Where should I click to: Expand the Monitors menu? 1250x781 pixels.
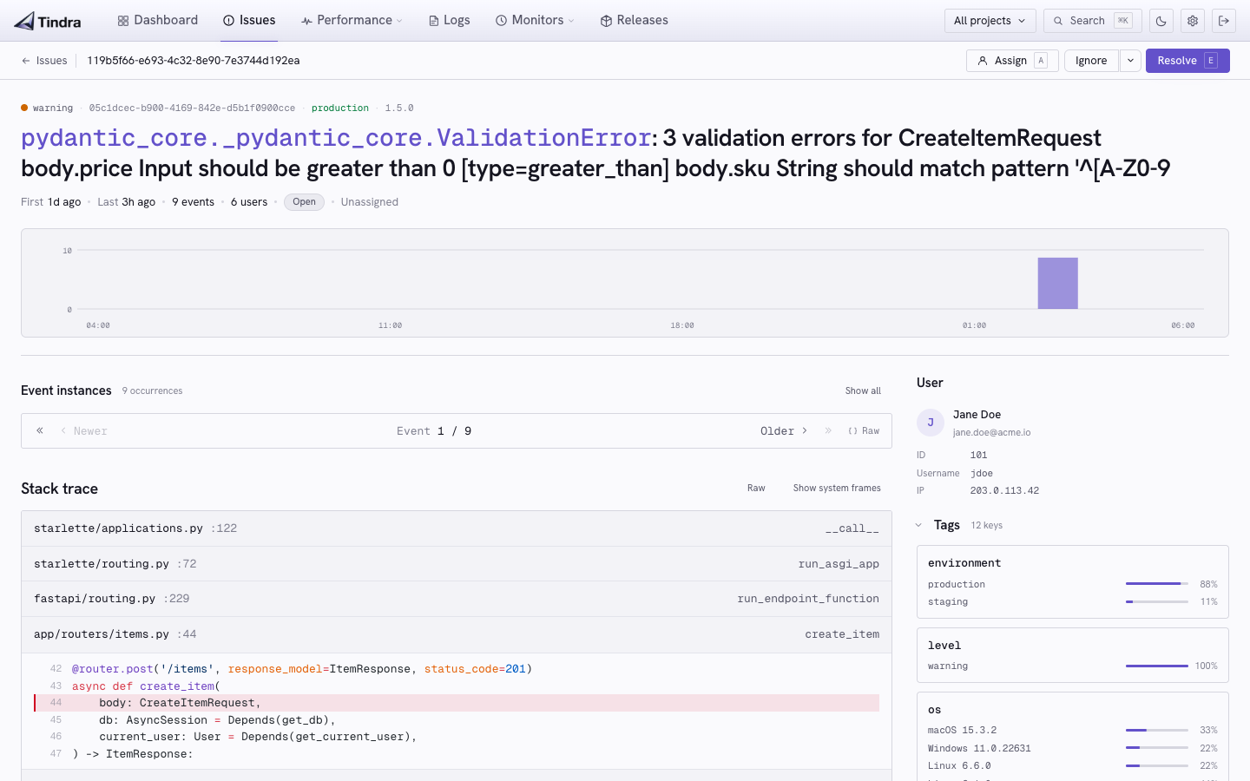535,20
